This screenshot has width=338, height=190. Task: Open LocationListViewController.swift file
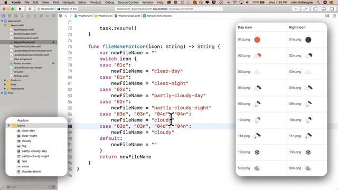click(31, 55)
